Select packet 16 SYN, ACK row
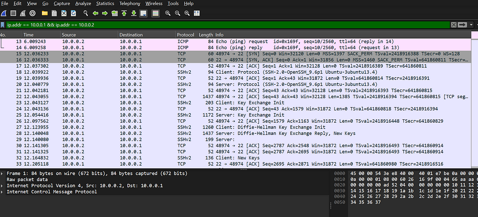 (235, 60)
